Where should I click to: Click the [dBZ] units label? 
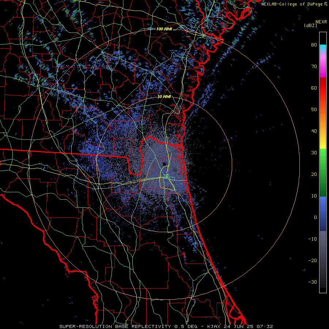click(310, 25)
